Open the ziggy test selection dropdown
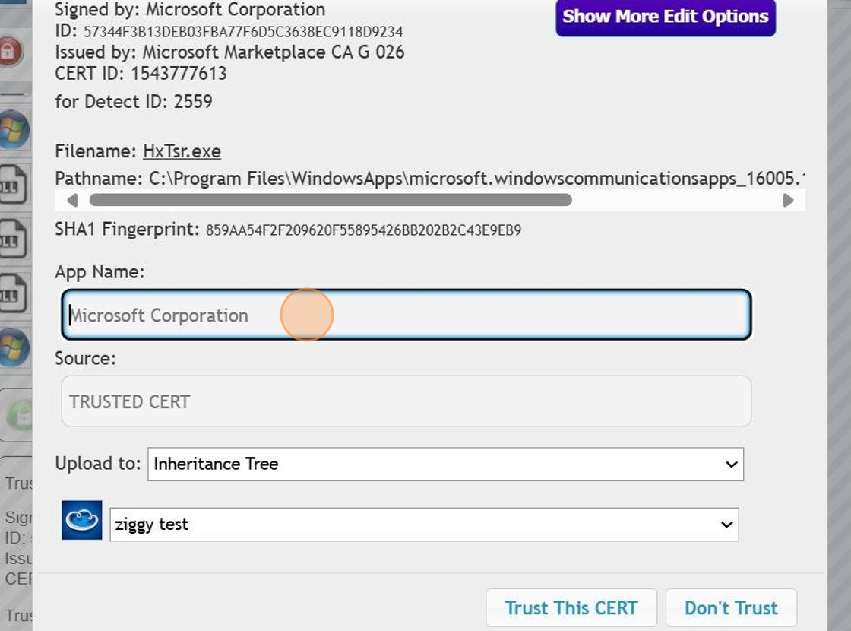 [424, 524]
